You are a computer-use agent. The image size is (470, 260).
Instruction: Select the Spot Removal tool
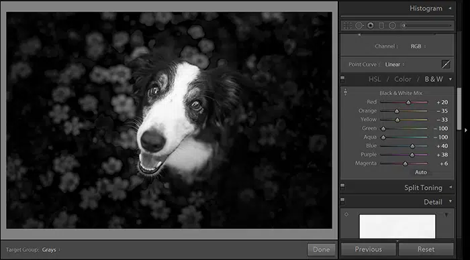359,25
